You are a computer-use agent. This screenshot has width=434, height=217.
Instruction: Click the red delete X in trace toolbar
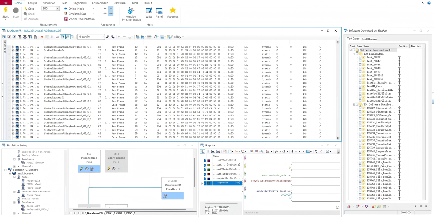click(42, 37)
